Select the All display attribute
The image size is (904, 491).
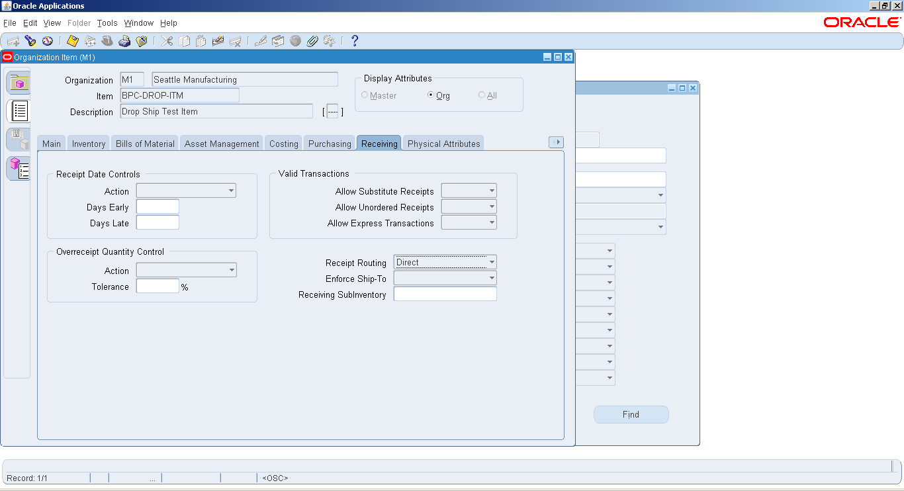click(x=482, y=95)
